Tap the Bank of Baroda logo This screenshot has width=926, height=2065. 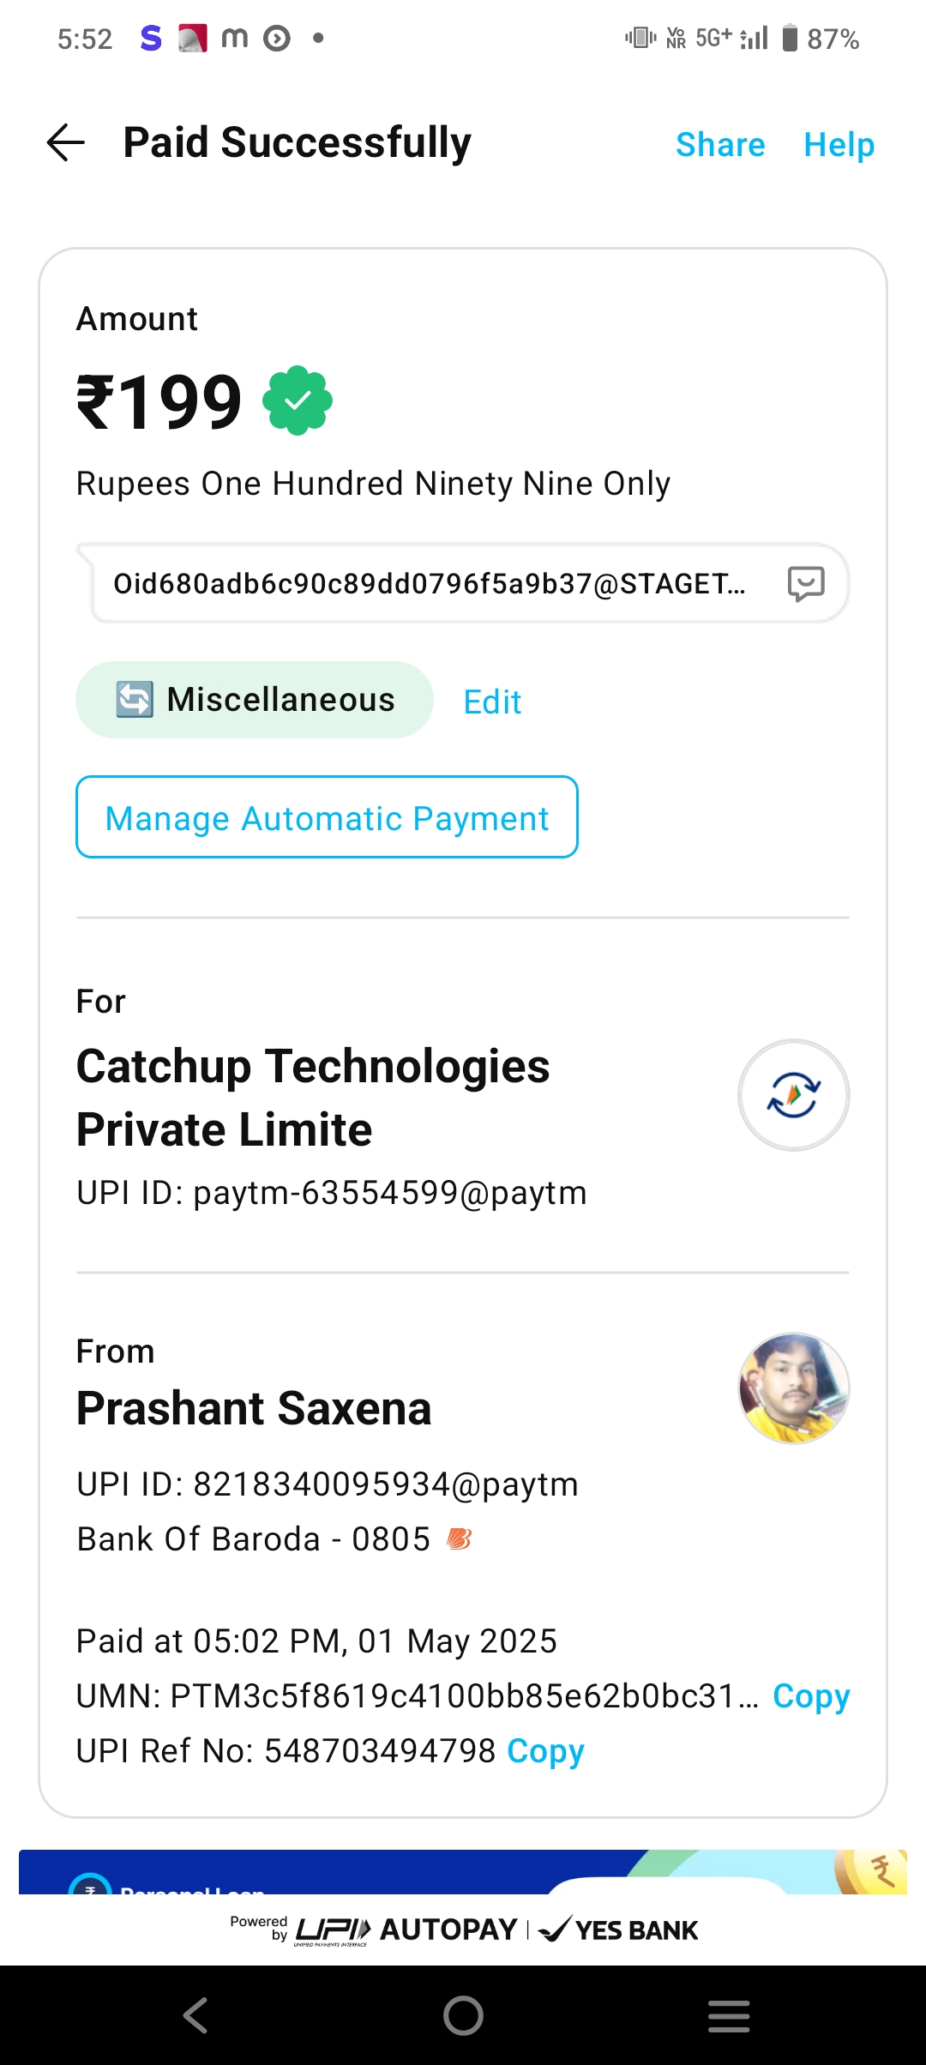(x=460, y=1539)
